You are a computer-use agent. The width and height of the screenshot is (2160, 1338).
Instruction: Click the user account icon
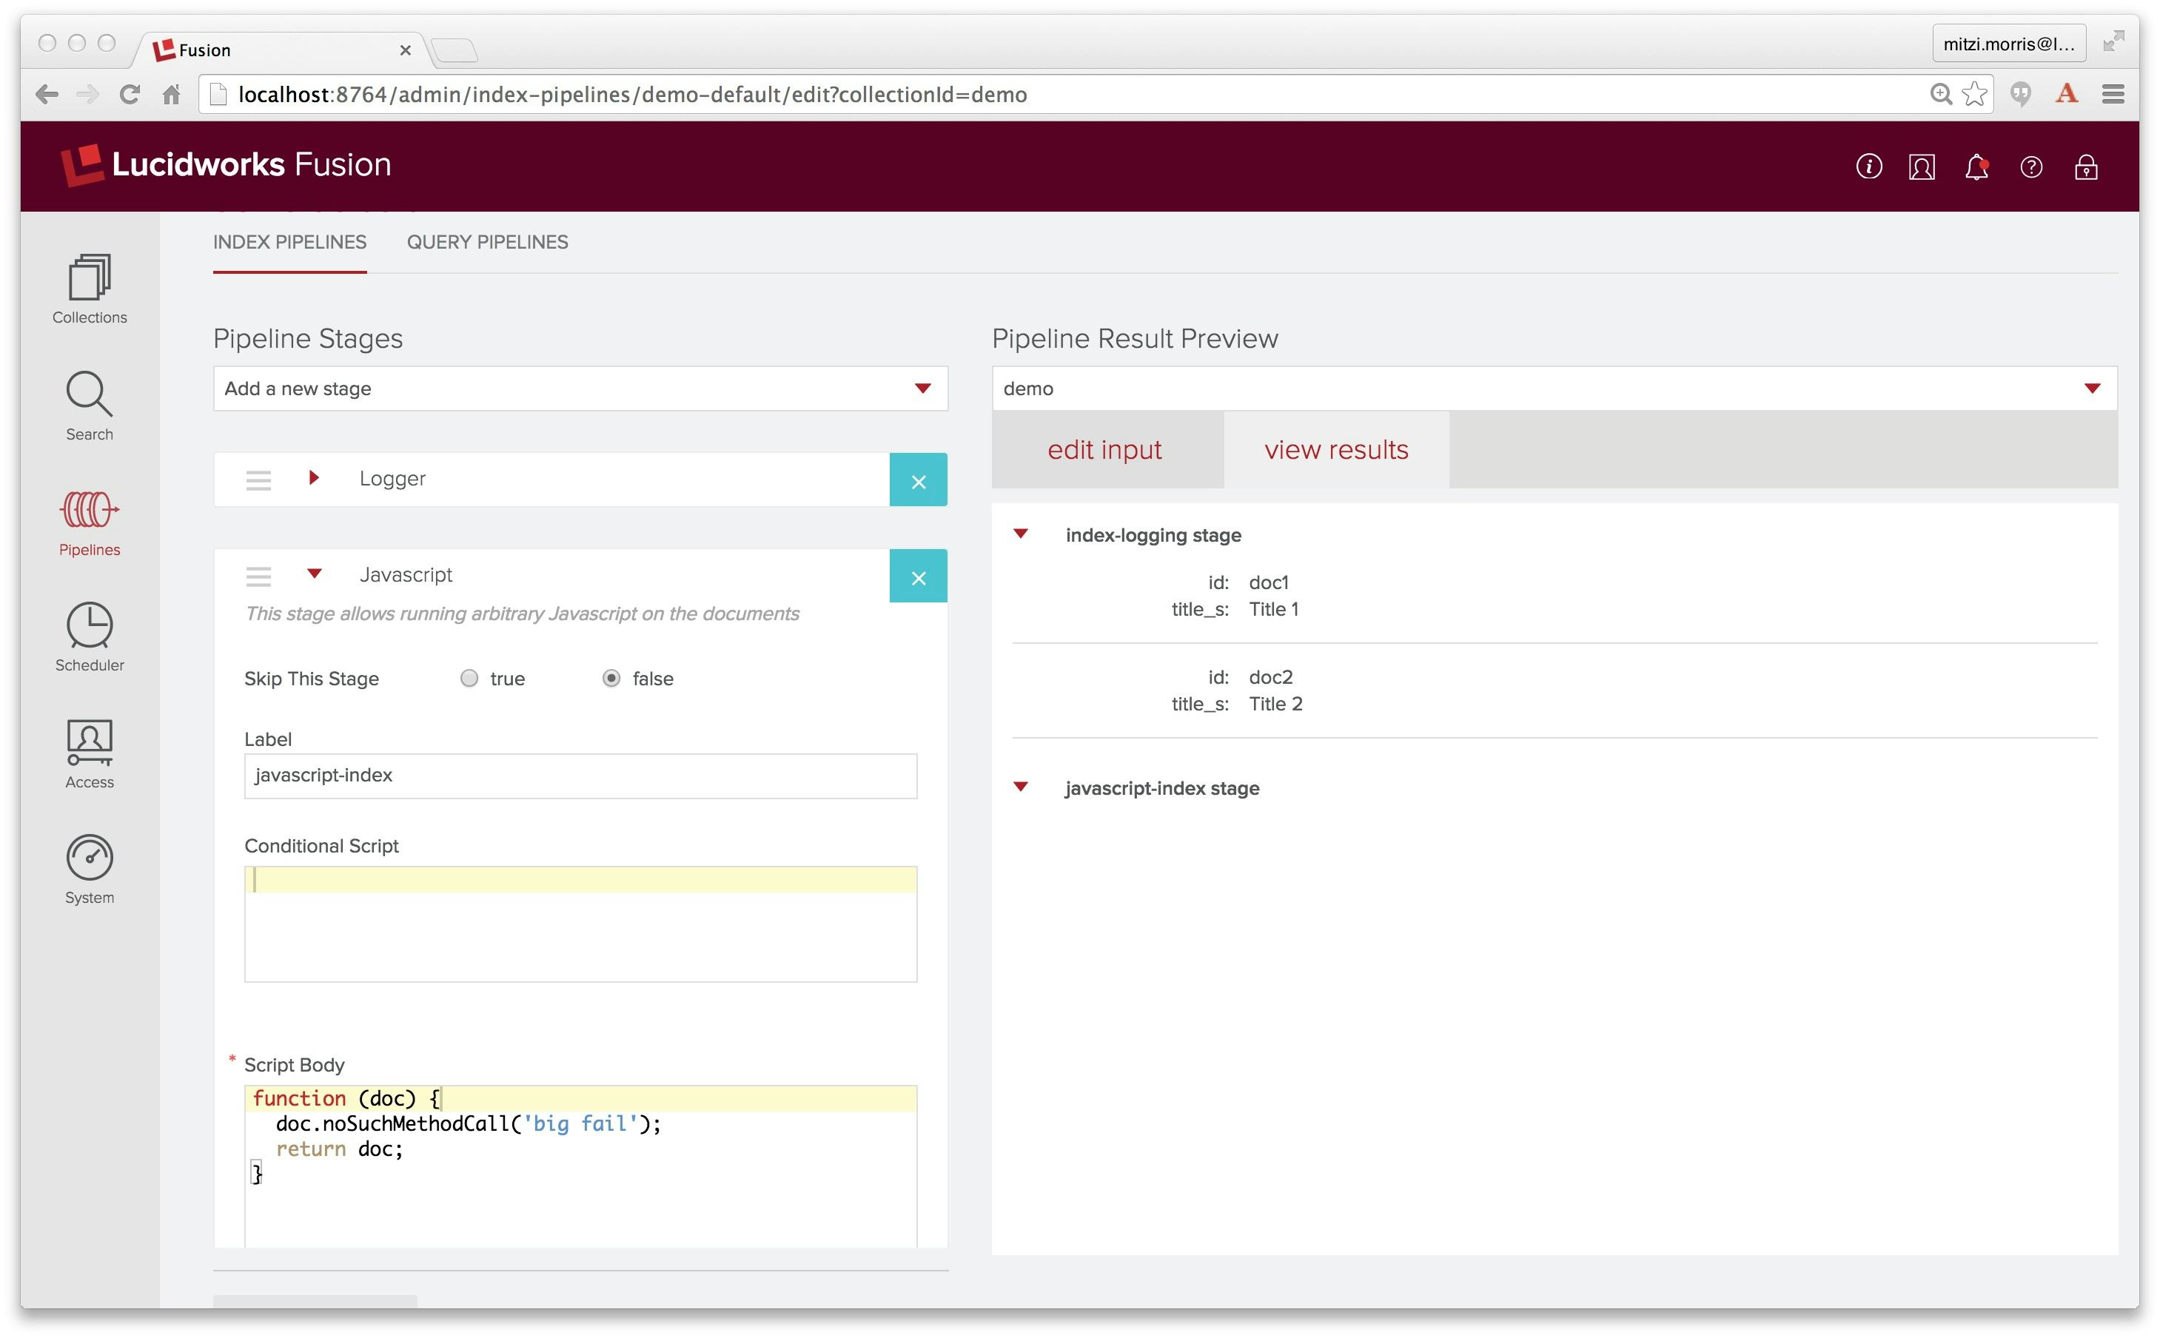point(1921,167)
